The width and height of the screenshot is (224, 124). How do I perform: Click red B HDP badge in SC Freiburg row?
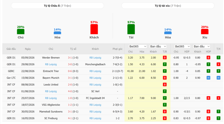208,118
